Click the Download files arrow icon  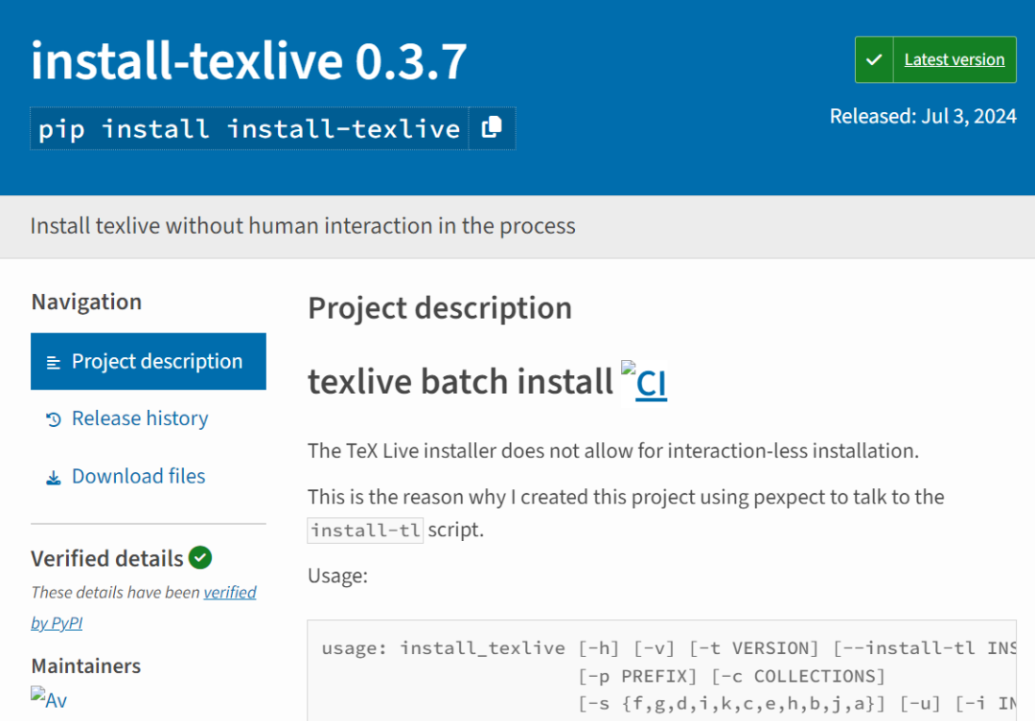click(54, 478)
